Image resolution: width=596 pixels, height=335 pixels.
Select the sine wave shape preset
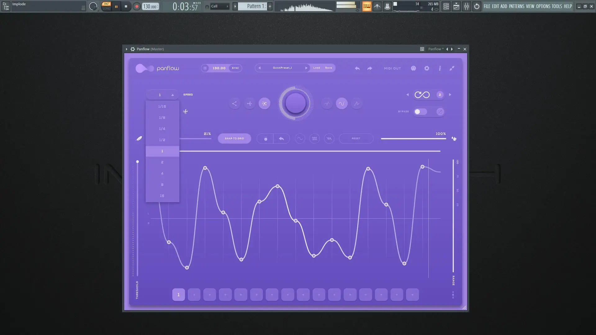[x=300, y=139]
